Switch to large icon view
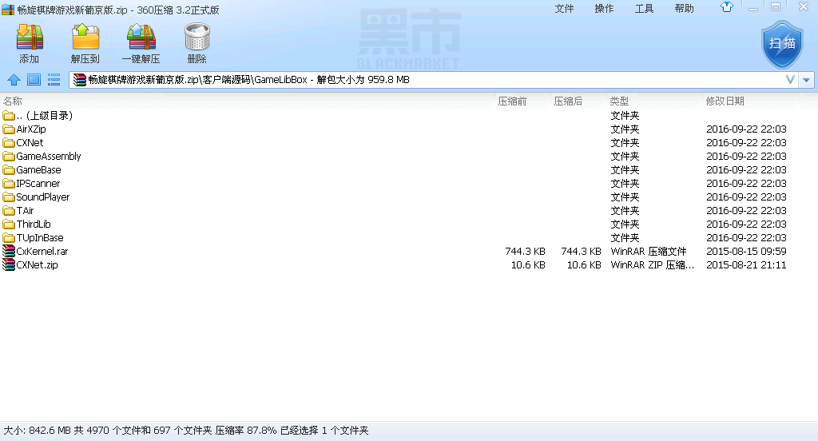This screenshot has width=818, height=441. click(34, 80)
